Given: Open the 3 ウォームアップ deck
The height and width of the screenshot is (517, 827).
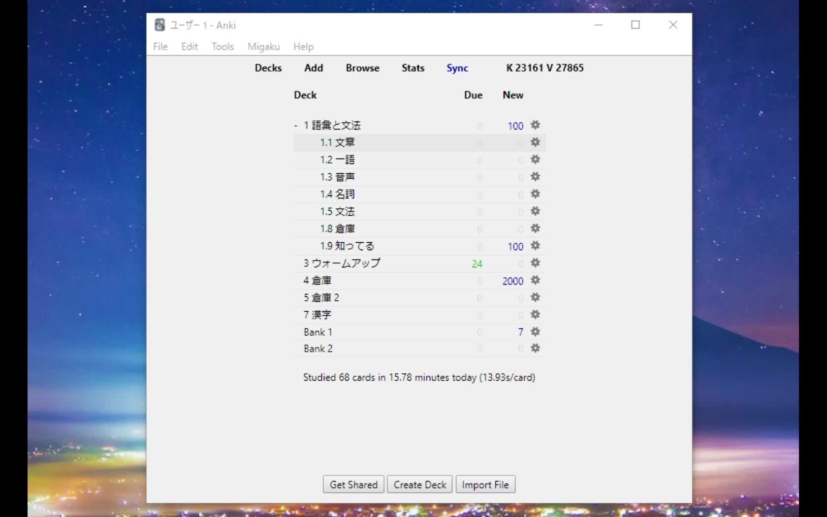Looking at the screenshot, I should (x=342, y=263).
